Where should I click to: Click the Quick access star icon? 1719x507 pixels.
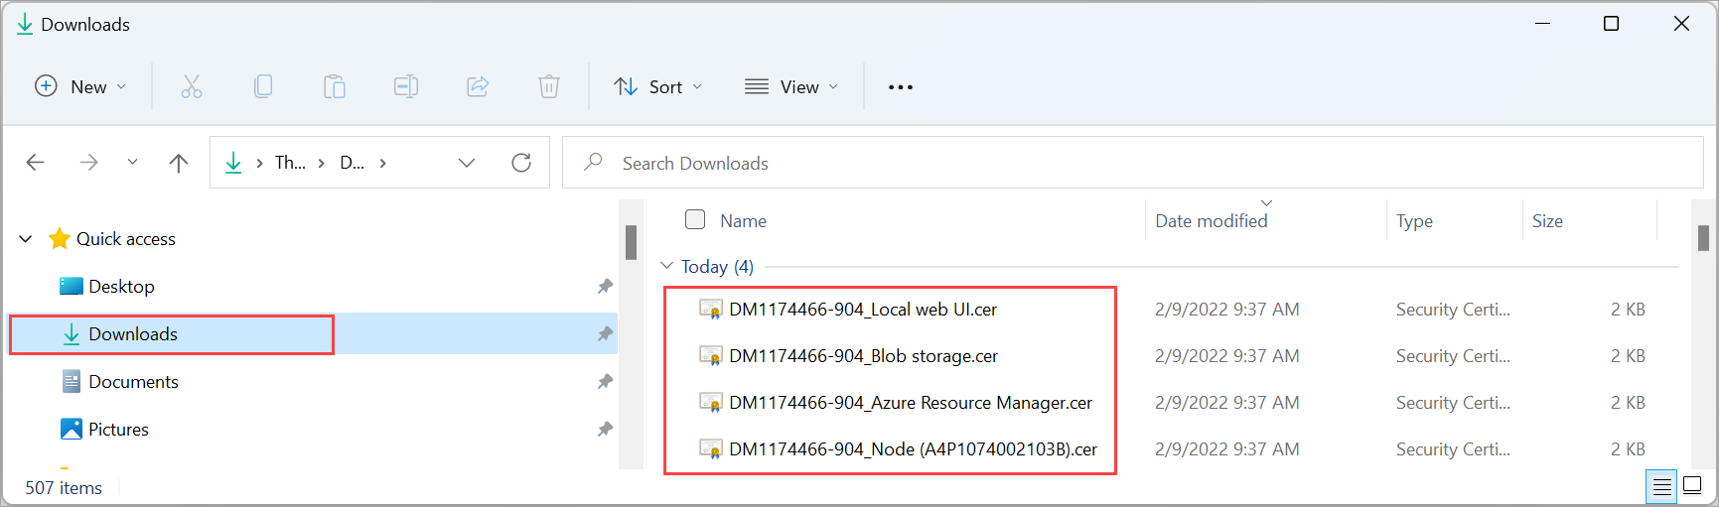coord(60,238)
